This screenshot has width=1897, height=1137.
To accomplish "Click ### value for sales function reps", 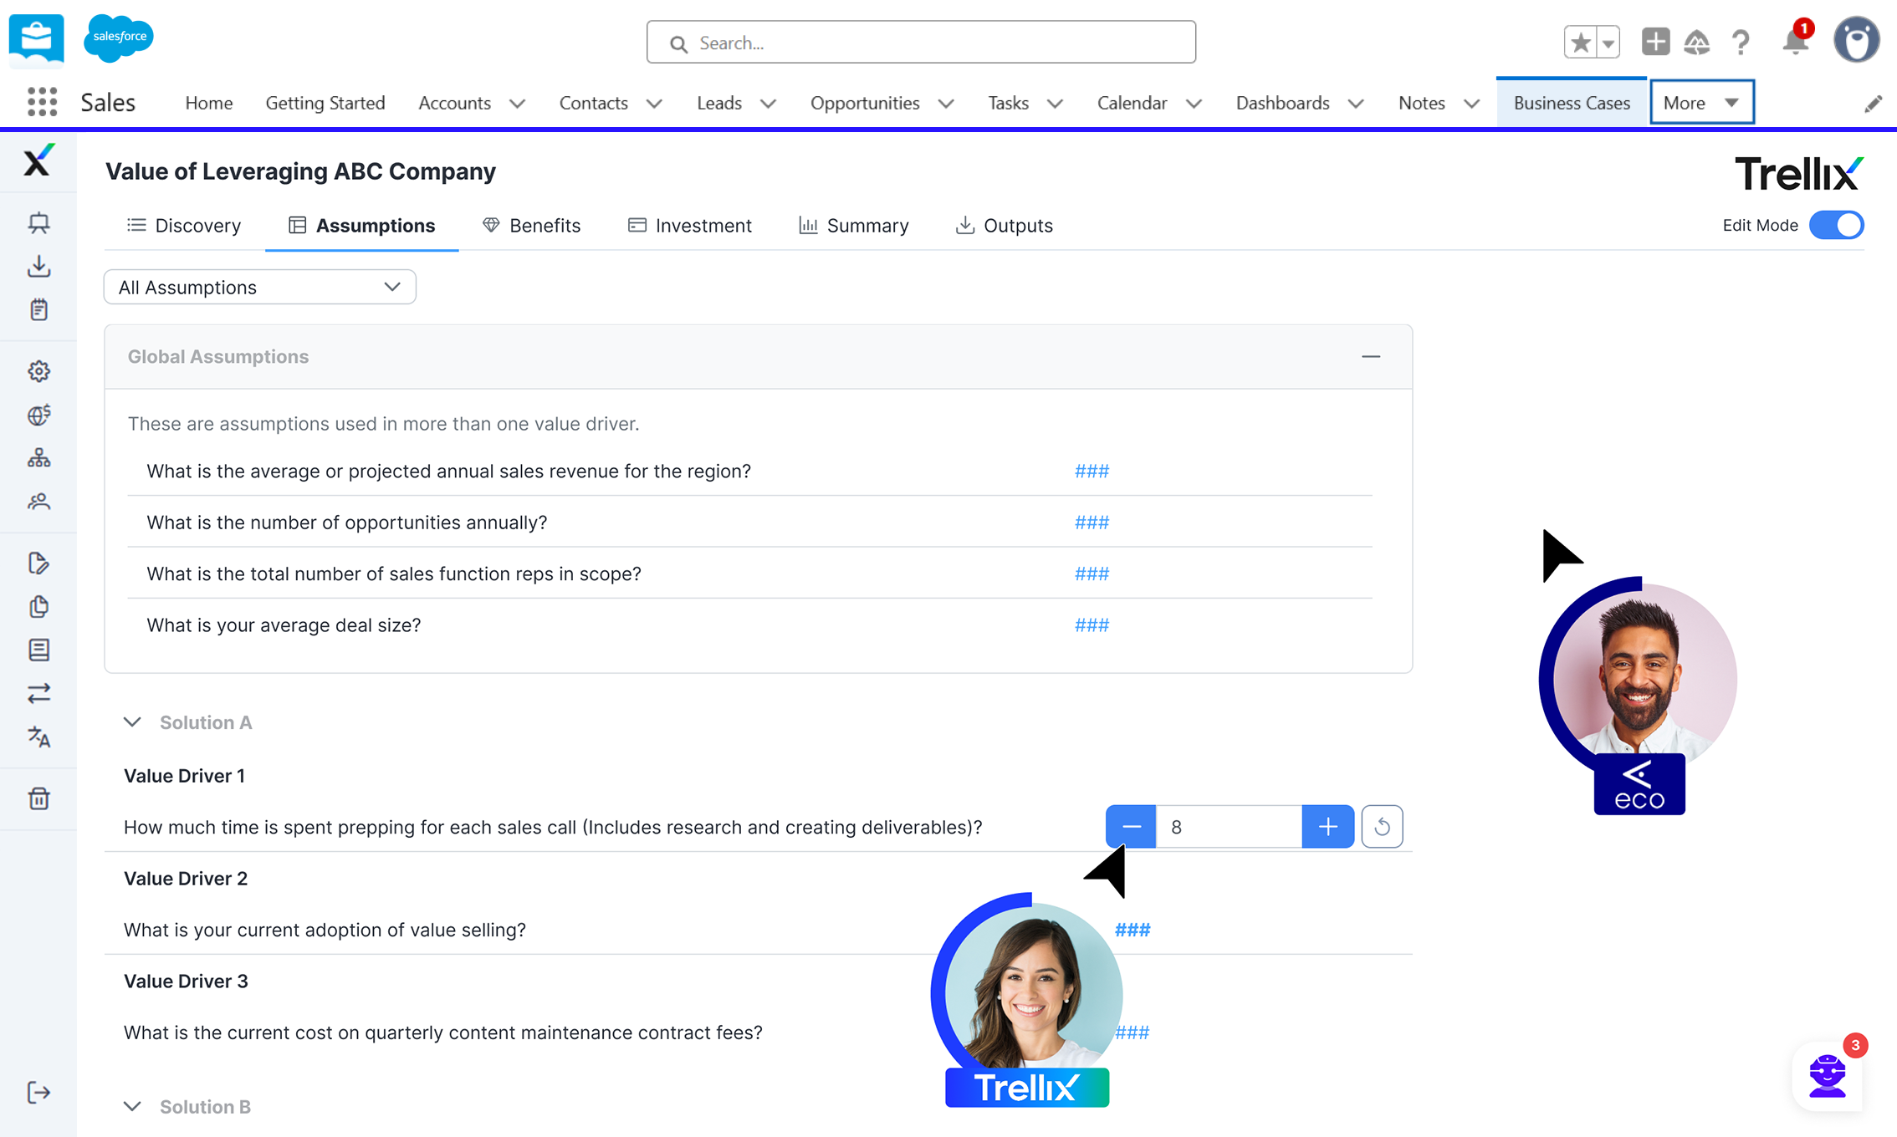I will pyautogui.click(x=1092, y=574).
